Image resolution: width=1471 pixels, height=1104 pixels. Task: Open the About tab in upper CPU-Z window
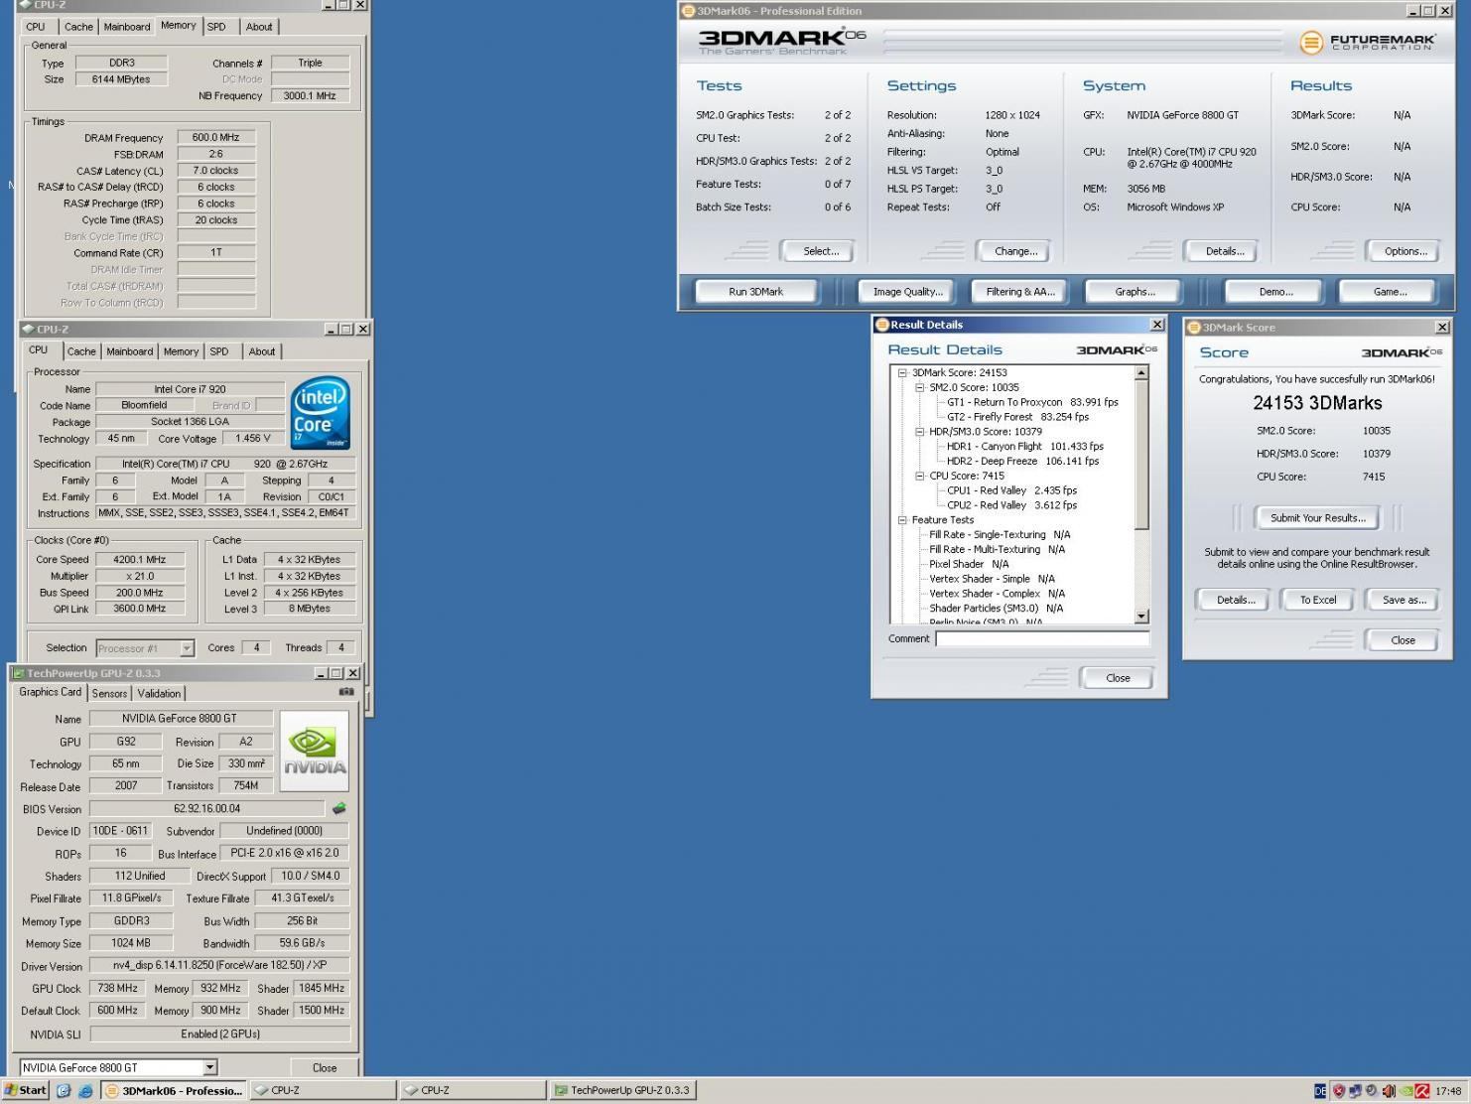(x=259, y=27)
